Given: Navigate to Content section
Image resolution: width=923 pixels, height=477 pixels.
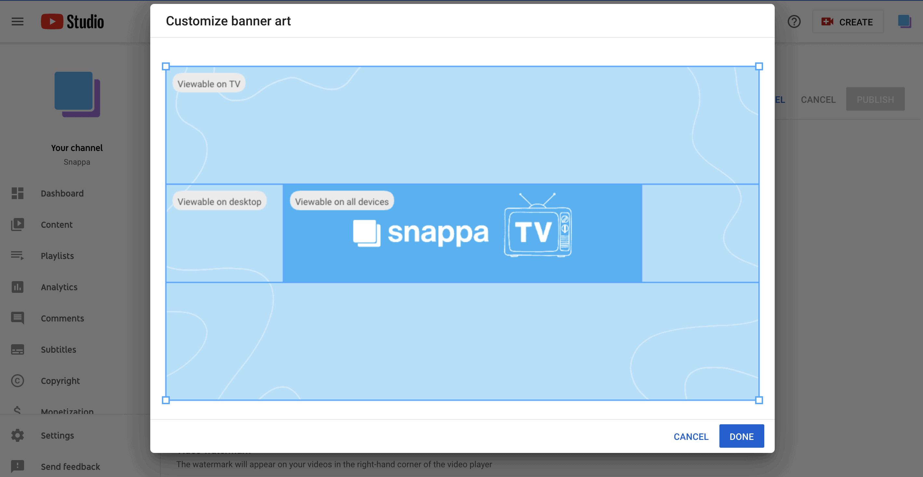Looking at the screenshot, I should tap(57, 224).
